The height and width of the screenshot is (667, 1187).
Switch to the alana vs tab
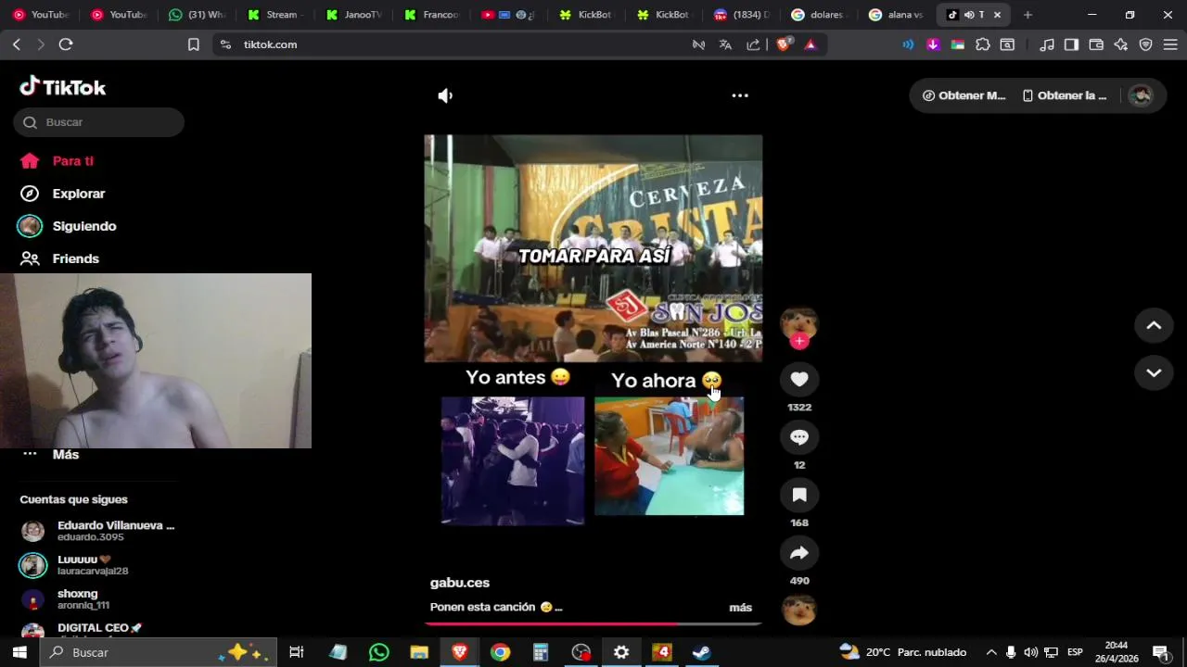(x=898, y=15)
